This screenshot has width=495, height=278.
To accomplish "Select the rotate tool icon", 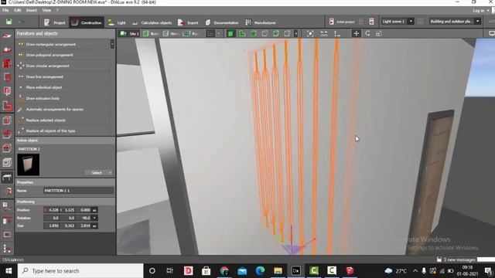I will click(368, 33).
